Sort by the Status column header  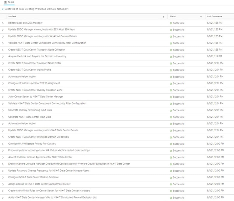tap(173, 16)
